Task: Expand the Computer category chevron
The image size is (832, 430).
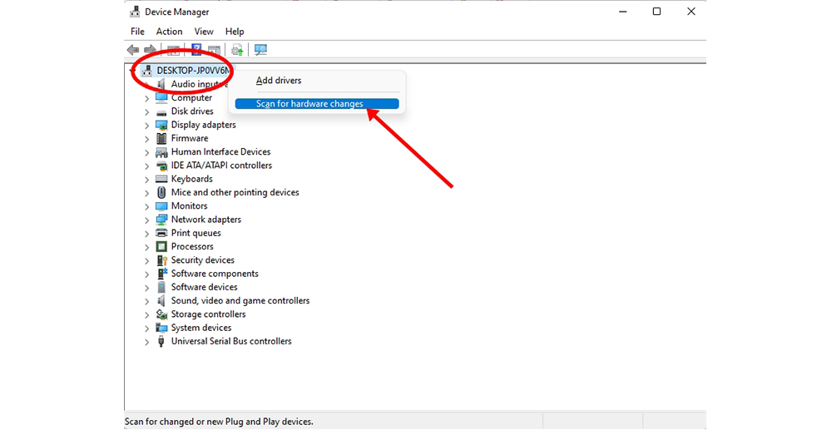Action: [146, 99]
